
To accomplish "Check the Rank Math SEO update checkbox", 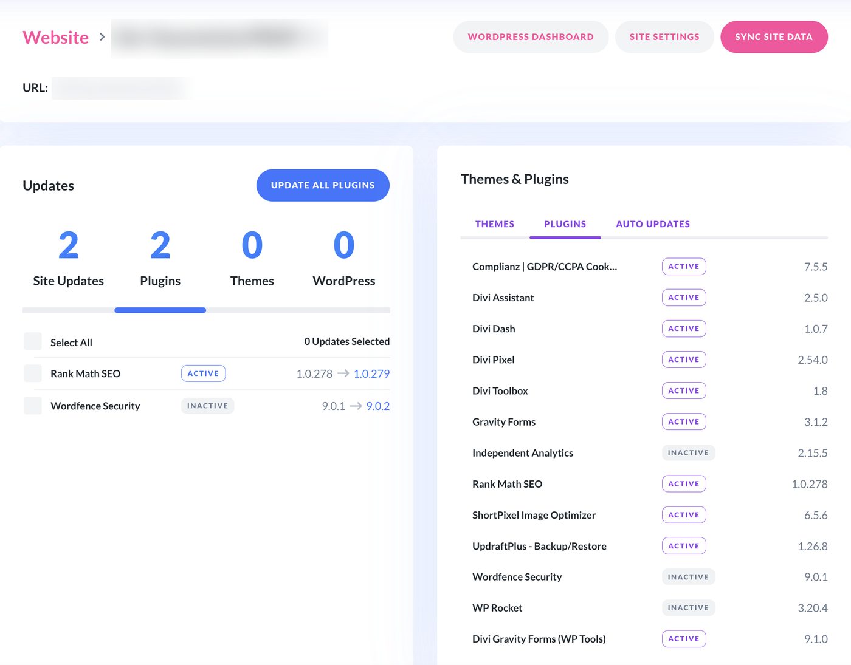I will 33,373.
